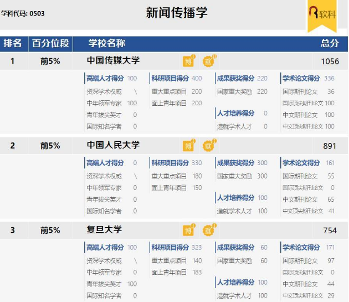Open the 中国传媒大学 school name link
This screenshot has height=302, width=349.
(114, 60)
